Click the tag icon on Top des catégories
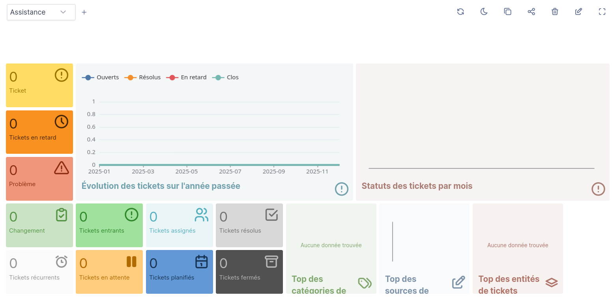 point(365,283)
